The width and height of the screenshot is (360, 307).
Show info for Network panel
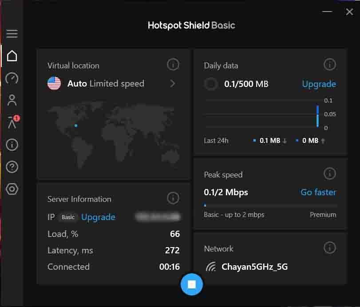(330, 248)
